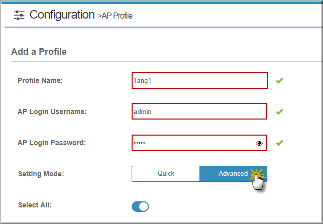Click the AP Login Password label
This screenshot has height=224, width=323.
click(x=52, y=143)
